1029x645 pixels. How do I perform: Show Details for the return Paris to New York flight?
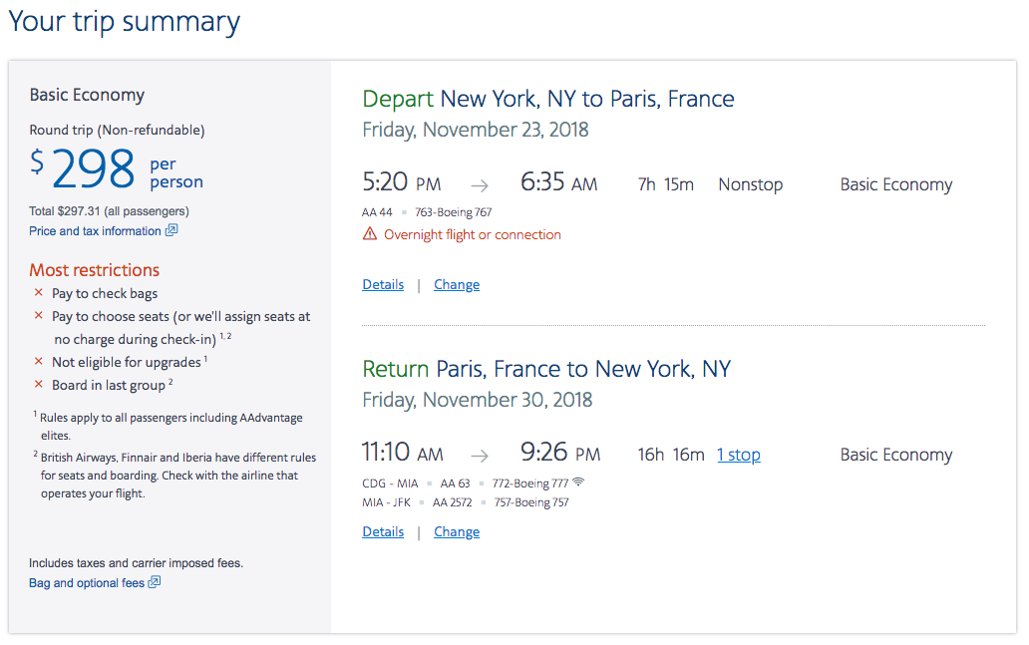[x=383, y=532]
